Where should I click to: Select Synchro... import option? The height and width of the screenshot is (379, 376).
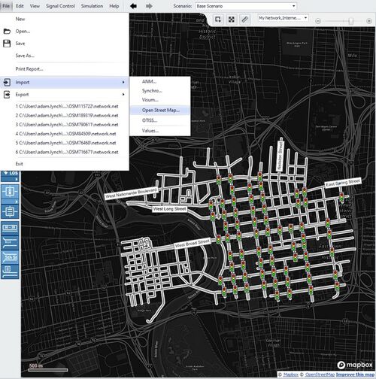click(x=160, y=91)
